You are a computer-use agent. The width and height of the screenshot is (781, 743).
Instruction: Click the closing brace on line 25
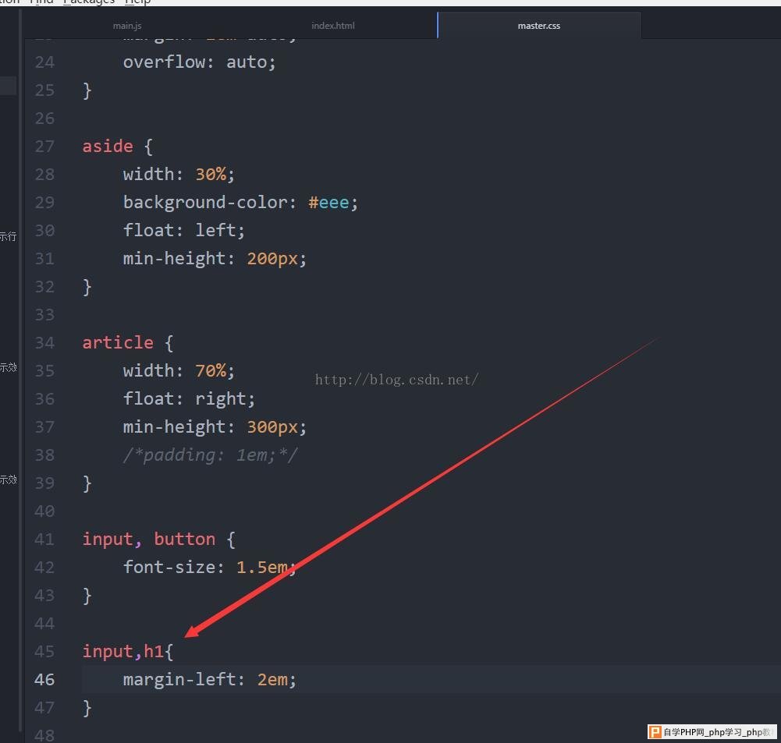coord(87,90)
